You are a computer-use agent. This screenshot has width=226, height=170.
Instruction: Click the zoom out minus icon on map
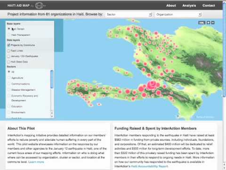(x=213, y=23)
